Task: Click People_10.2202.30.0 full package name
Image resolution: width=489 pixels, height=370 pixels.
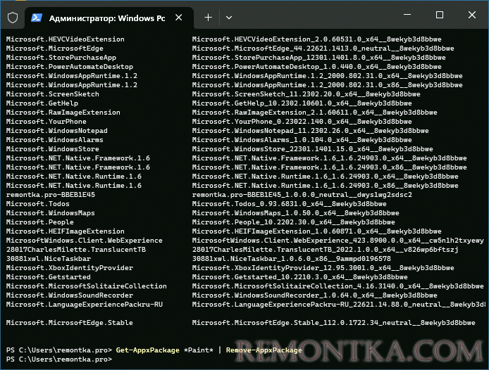Action: tap(293, 222)
